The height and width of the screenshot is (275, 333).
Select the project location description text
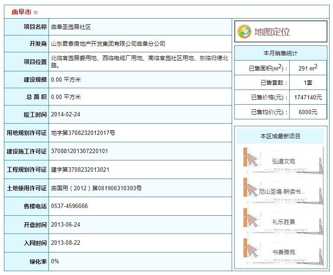[x=139, y=61]
